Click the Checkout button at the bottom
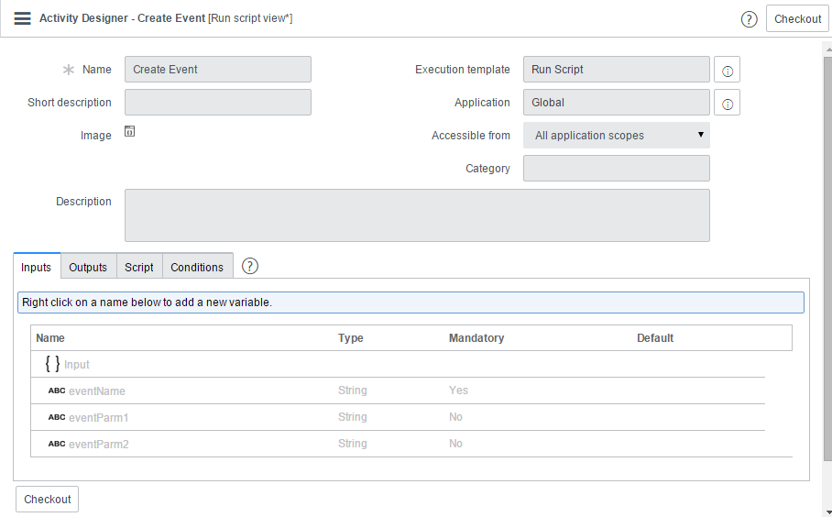Screen dimensions: 832x517 [48, 499]
